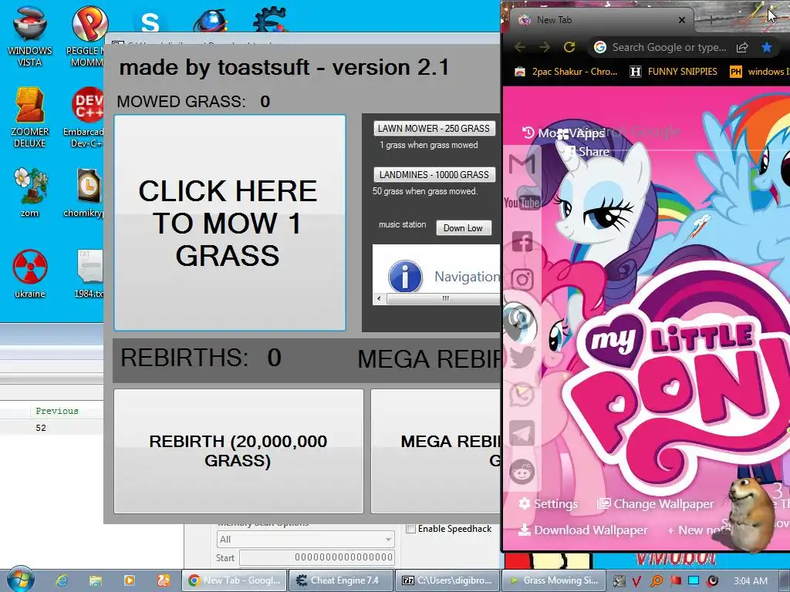Go back in Chrome browser

coord(520,47)
